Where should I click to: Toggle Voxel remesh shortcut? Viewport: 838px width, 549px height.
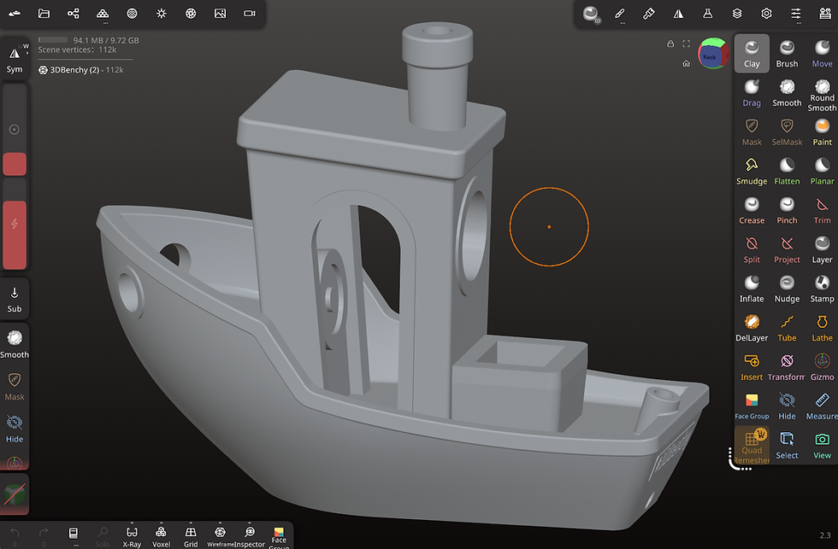click(x=161, y=535)
